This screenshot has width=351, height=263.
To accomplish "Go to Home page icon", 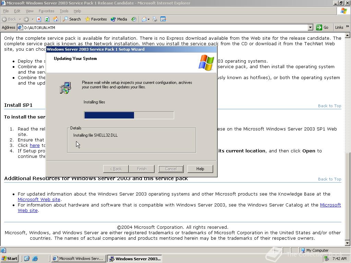I will pos(56,19).
